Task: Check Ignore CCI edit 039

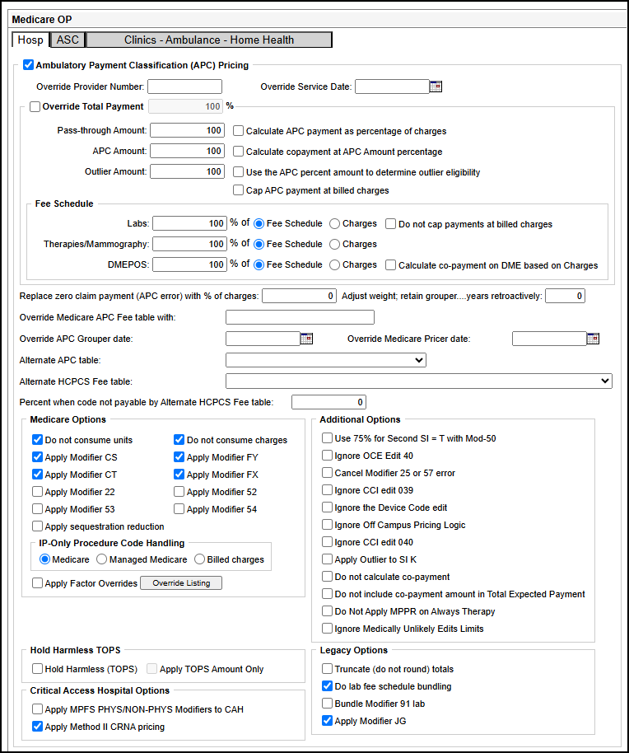Action: (327, 490)
